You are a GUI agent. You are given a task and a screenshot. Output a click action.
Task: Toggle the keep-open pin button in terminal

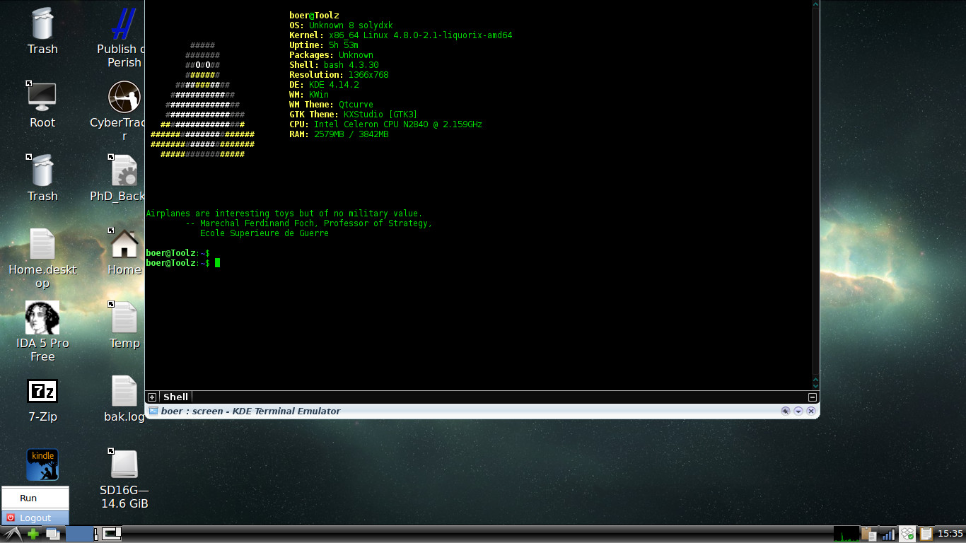(x=785, y=411)
